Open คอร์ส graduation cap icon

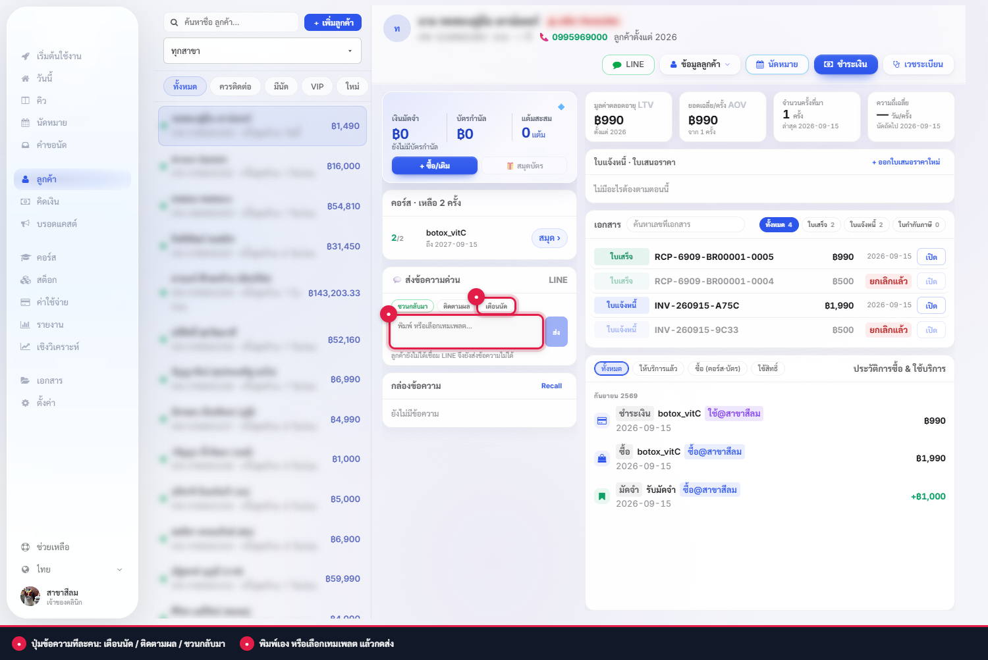[x=25, y=257]
